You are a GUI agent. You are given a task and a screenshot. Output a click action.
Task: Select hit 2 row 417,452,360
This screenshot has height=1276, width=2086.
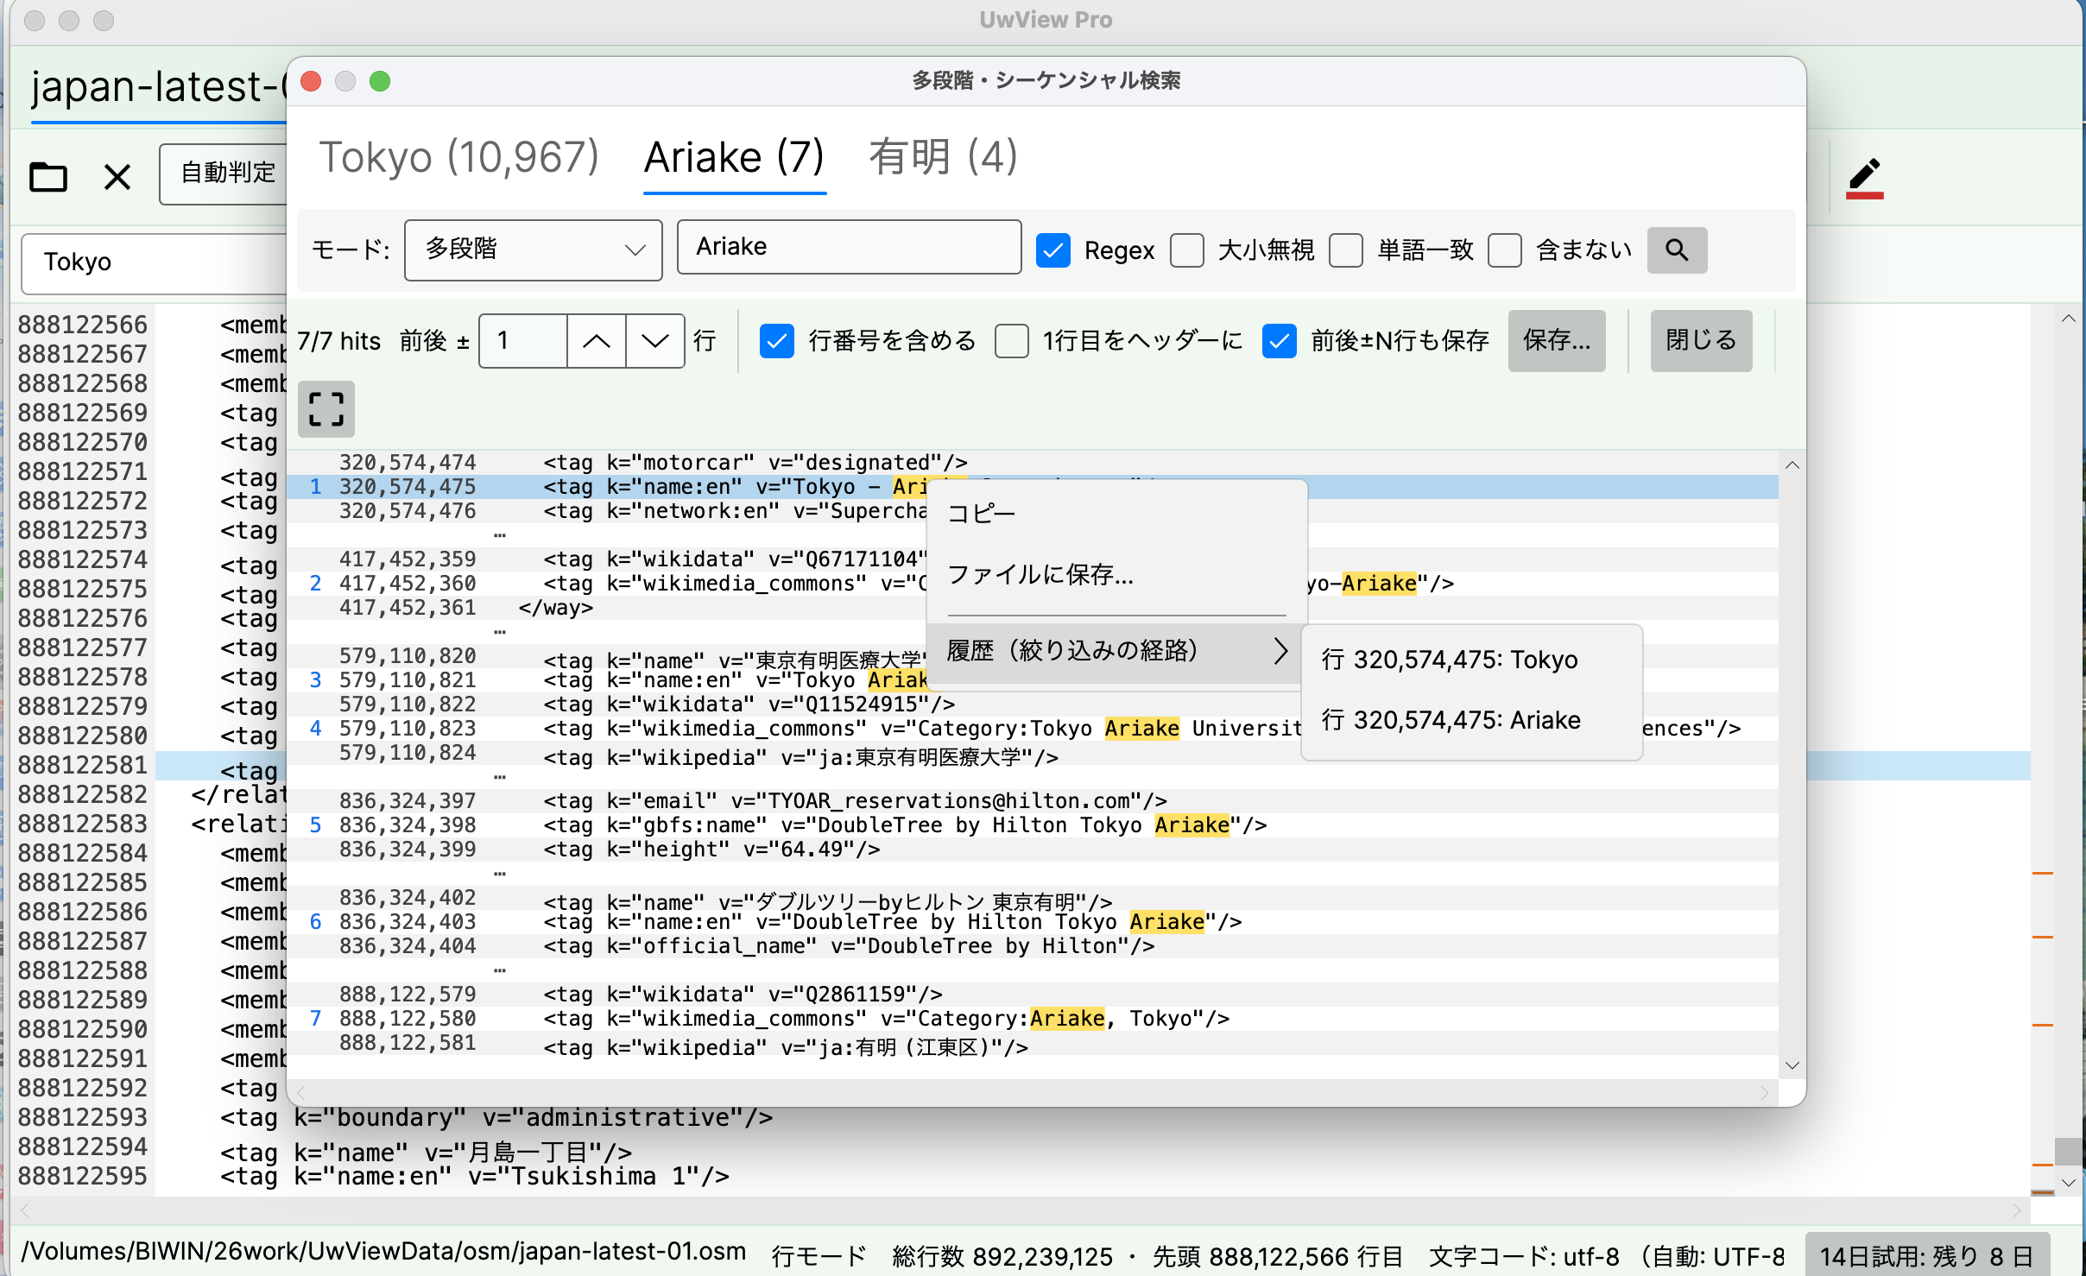1033,584
